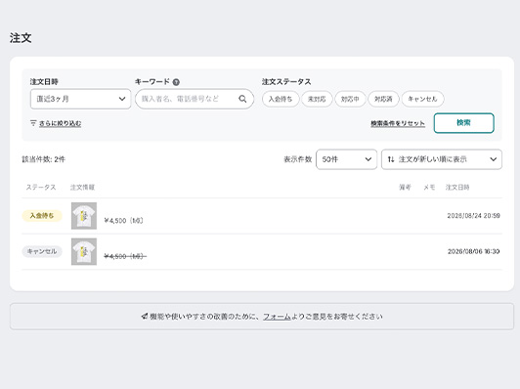This screenshot has height=389, width=520.
Task: Toggle the キャンセル status filter chip
Action: [422, 99]
